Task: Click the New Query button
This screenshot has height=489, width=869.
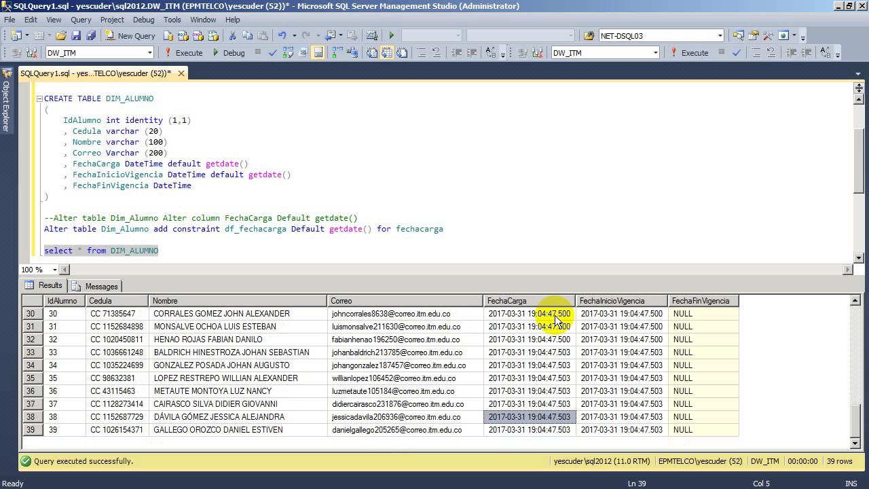Action: click(x=130, y=35)
